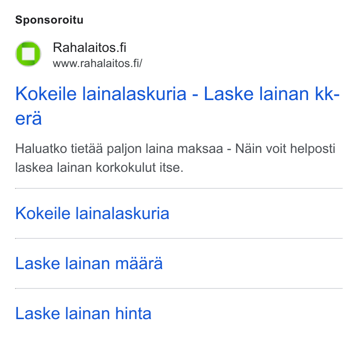Click the white square inside the green logo

pos(28,54)
